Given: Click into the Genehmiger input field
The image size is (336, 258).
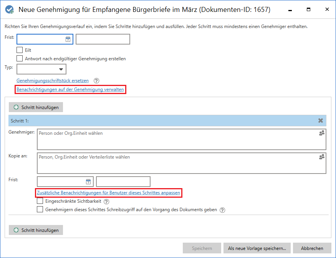Looking at the screenshot, I should click(177, 139).
